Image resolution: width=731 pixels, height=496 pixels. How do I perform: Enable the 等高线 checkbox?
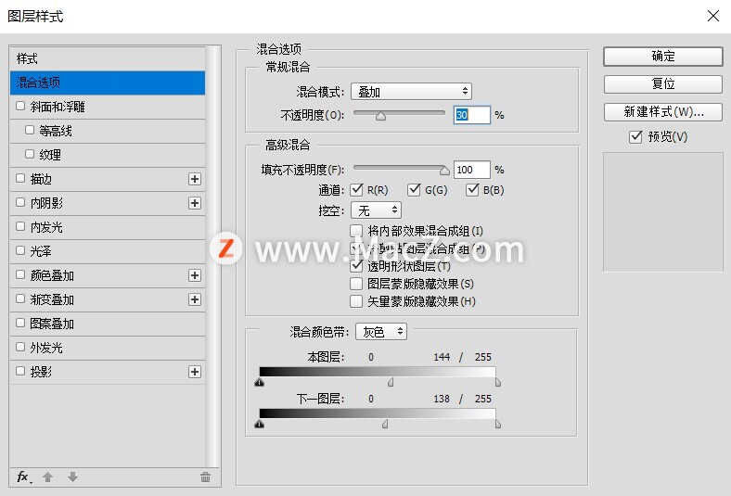click(x=30, y=130)
